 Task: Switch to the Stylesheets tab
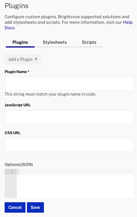click(55, 42)
